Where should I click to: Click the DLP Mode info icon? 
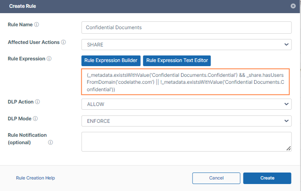click(35, 118)
